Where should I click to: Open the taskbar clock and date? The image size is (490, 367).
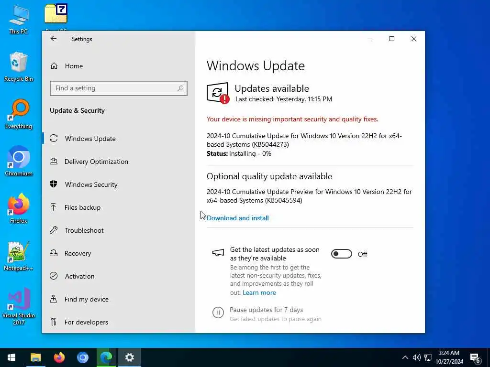[449, 357]
